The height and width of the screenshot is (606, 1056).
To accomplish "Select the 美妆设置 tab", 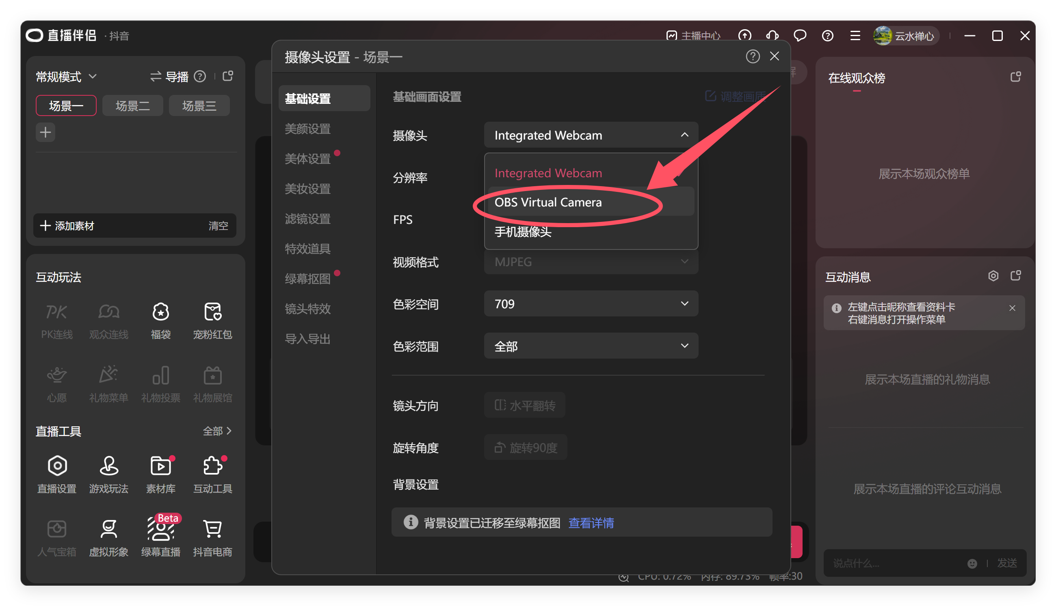I will pyautogui.click(x=307, y=189).
